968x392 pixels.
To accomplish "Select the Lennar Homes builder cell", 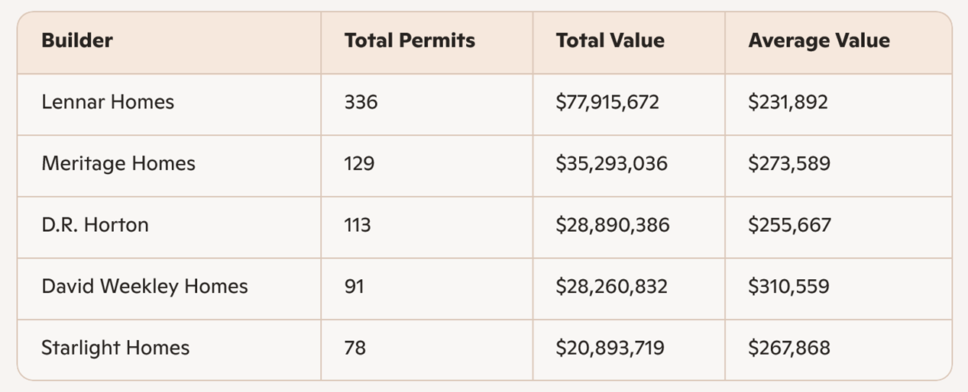I will click(x=108, y=102).
